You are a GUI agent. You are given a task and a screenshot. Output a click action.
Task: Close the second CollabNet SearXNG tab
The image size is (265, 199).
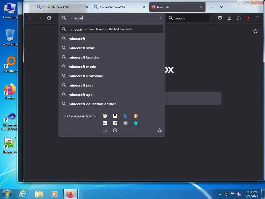click(144, 7)
